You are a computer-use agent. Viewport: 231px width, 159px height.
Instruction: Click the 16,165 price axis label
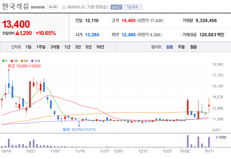(218, 86)
